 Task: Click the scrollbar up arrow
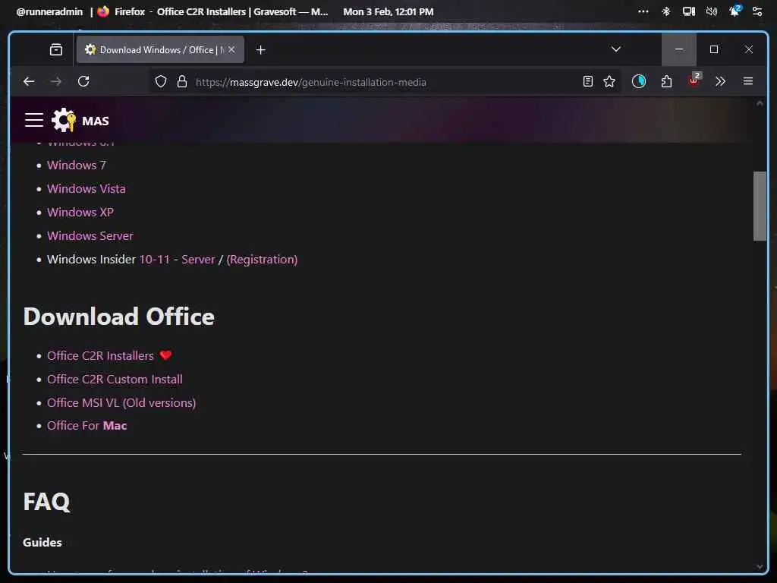[x=760, y=103]
